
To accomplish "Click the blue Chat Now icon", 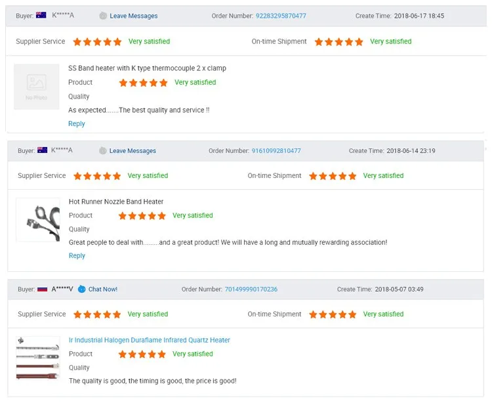I will [81, 289].
